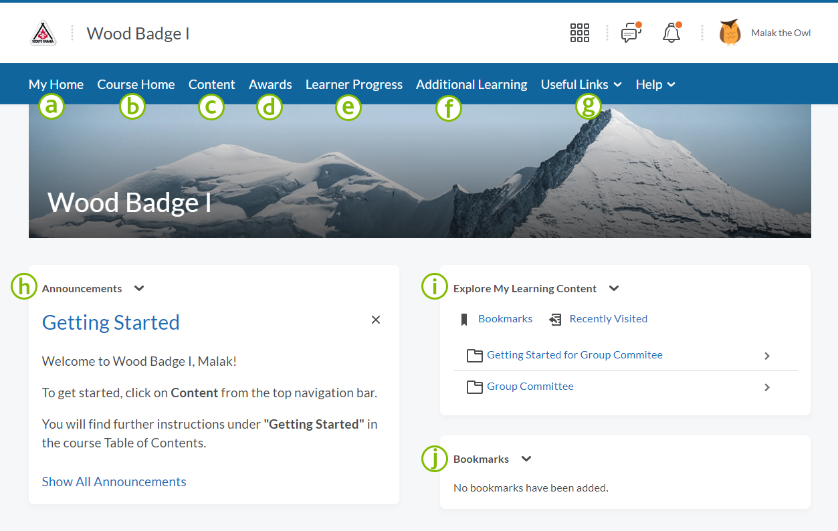The width and height of the screenshot is (838, 531).
Task: Click the Announcements widget heading
Action: 82,289
